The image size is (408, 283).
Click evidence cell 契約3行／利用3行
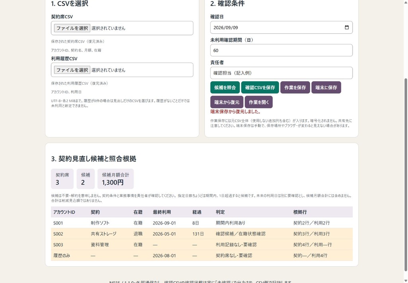point(312,234)
